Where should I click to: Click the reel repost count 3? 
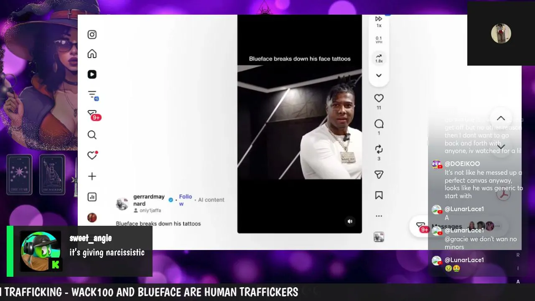[379, 159]
